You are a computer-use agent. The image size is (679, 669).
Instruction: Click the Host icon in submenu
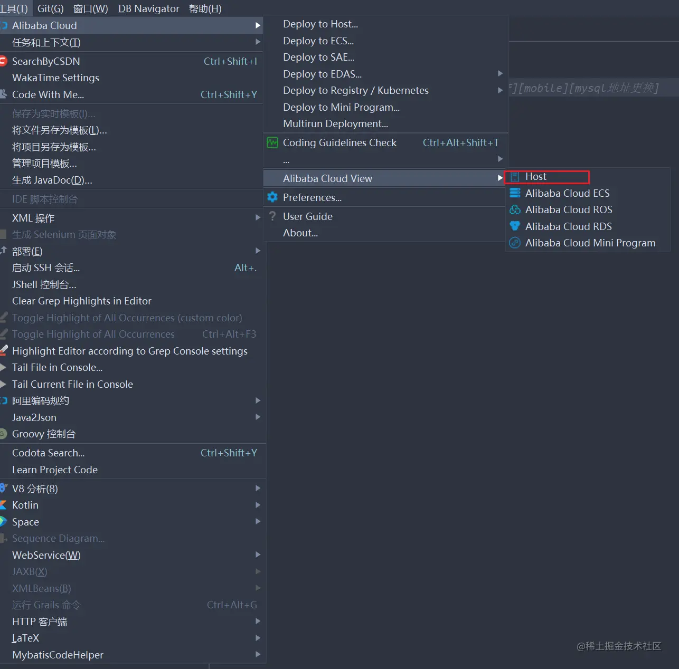click(515, 177)
